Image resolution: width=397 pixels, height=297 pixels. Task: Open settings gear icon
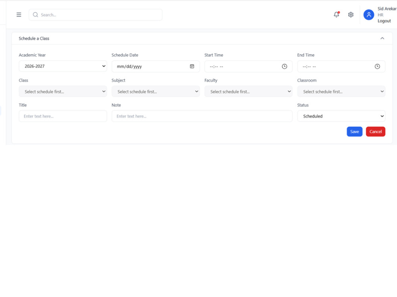[351, 15]
